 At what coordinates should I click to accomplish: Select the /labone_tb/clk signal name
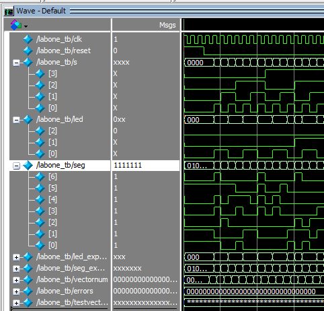(x=59, y=39)
